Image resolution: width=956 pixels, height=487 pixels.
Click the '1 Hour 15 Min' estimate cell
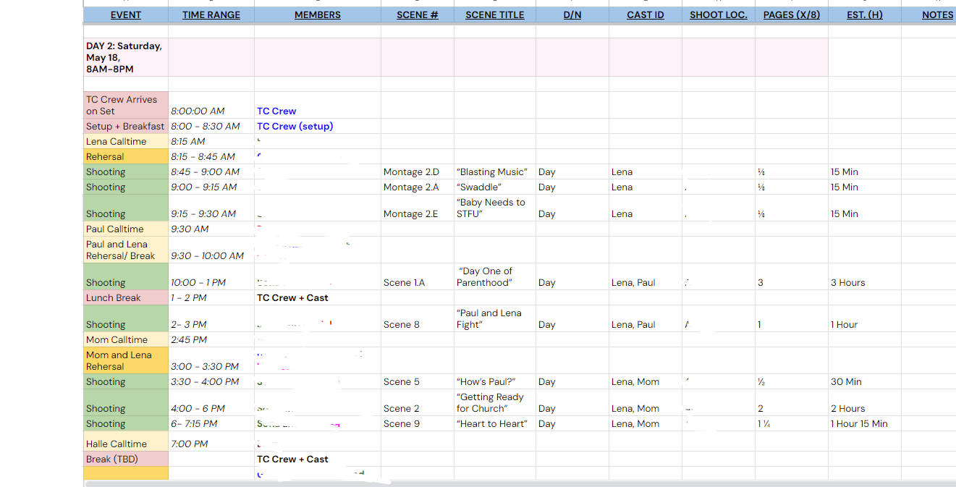pos(865,423)
